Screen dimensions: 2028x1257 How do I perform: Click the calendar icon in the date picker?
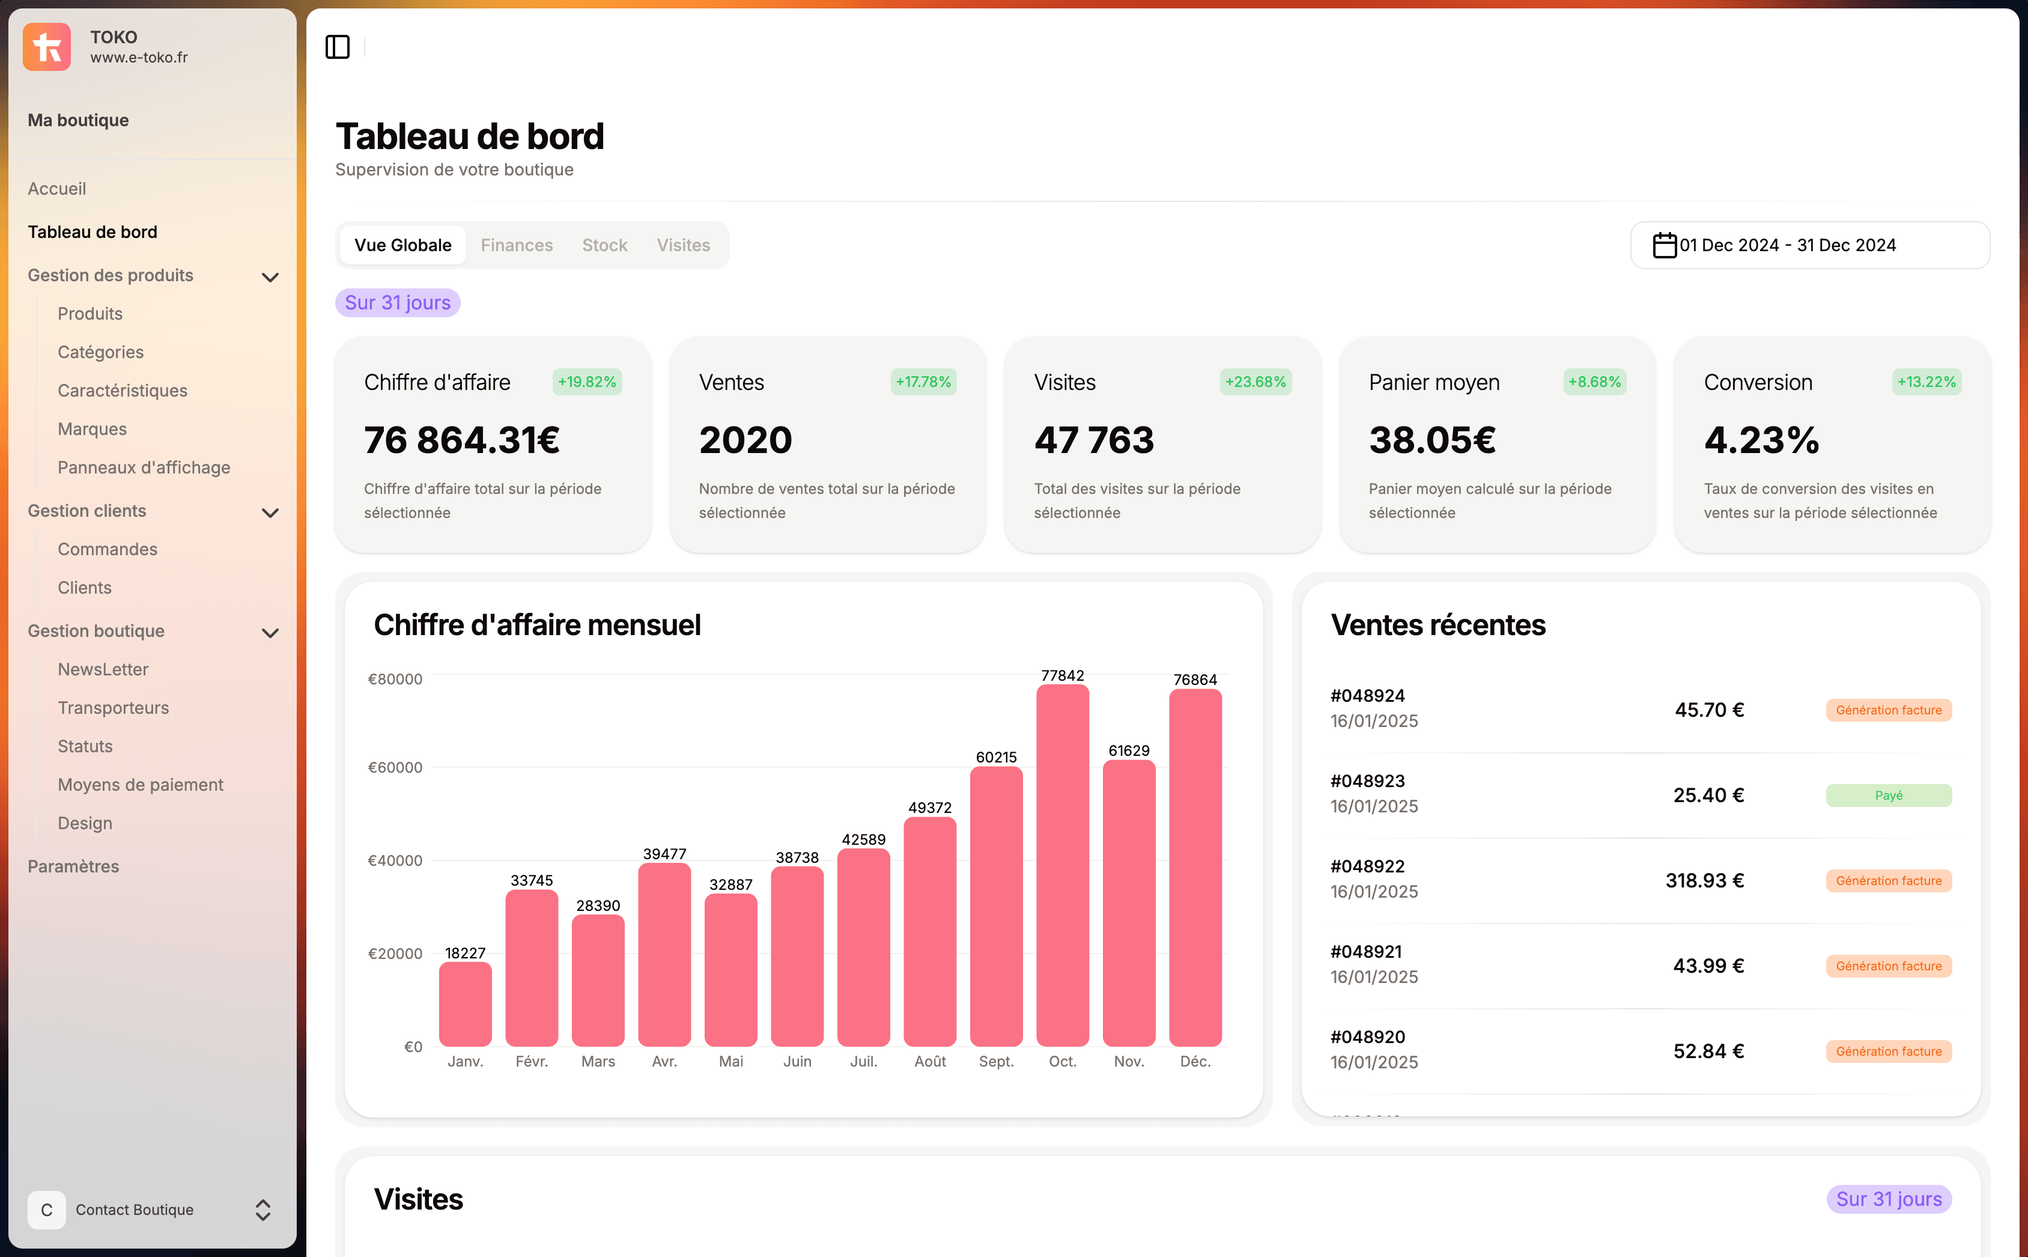pyautogui.click(x=1663, y=245)
